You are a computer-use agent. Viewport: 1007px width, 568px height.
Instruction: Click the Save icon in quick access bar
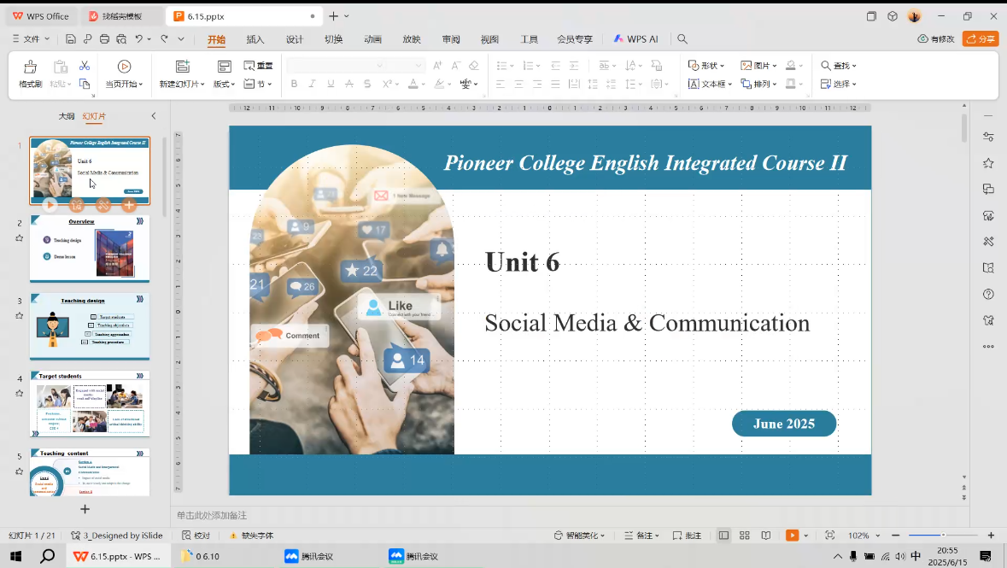[x=71, y=39]
